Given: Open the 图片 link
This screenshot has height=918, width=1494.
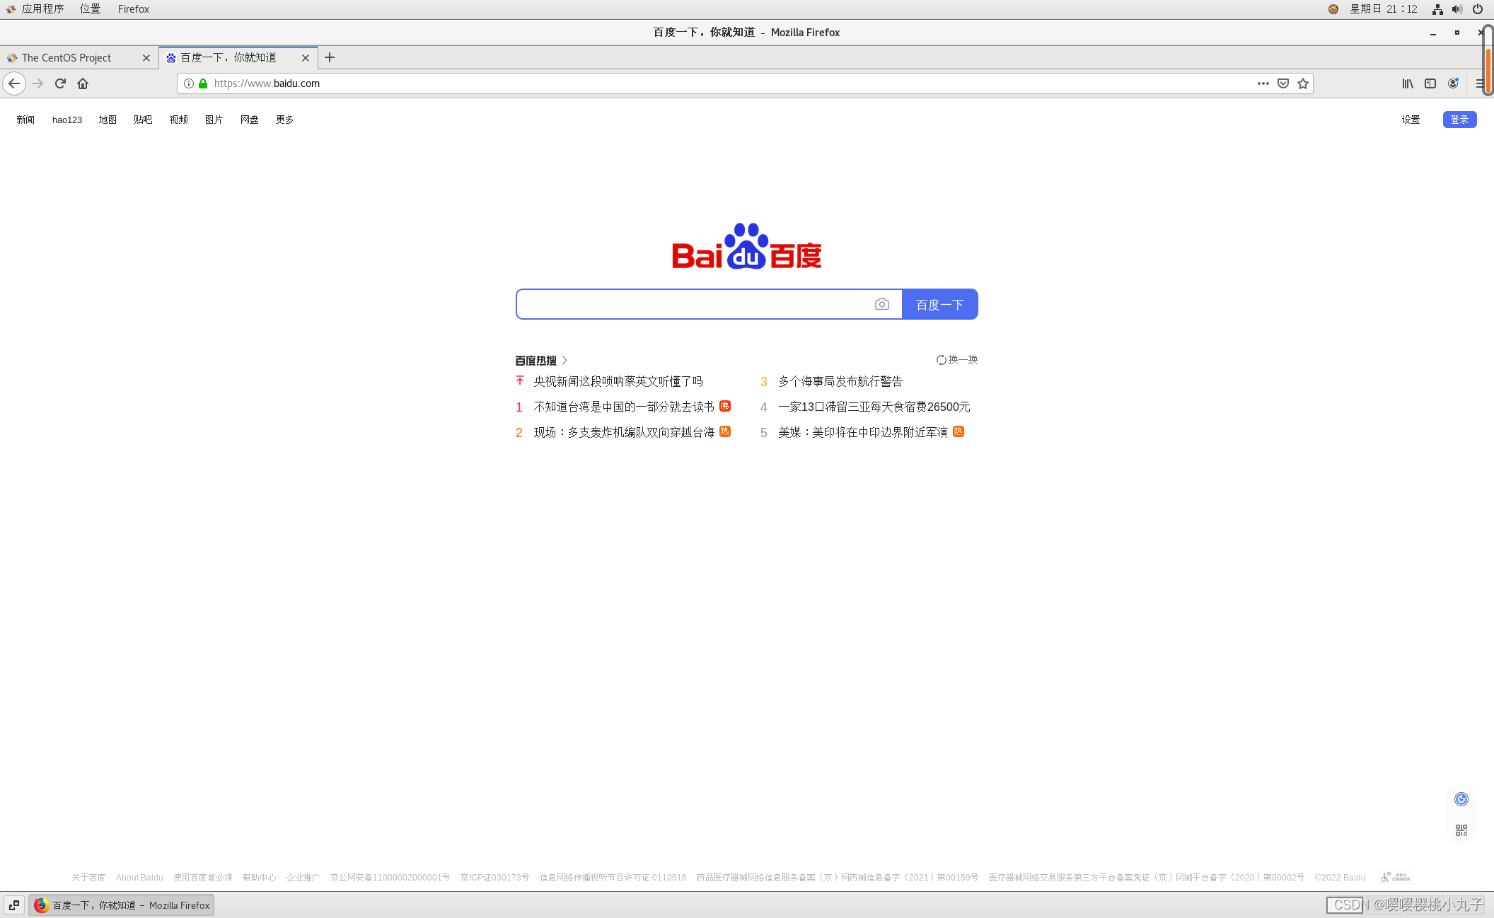Looking at the screenshot, I should point(214,120).
